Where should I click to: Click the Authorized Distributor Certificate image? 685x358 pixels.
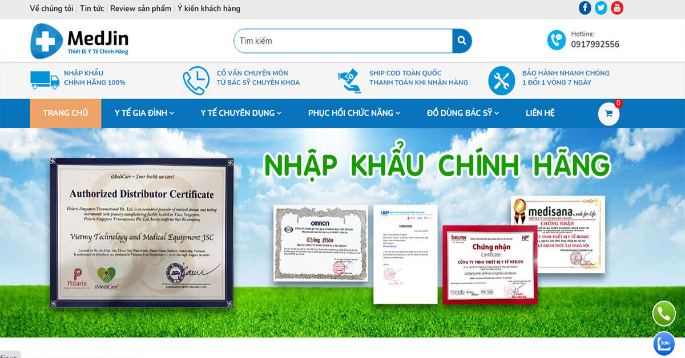coord(142,233)
